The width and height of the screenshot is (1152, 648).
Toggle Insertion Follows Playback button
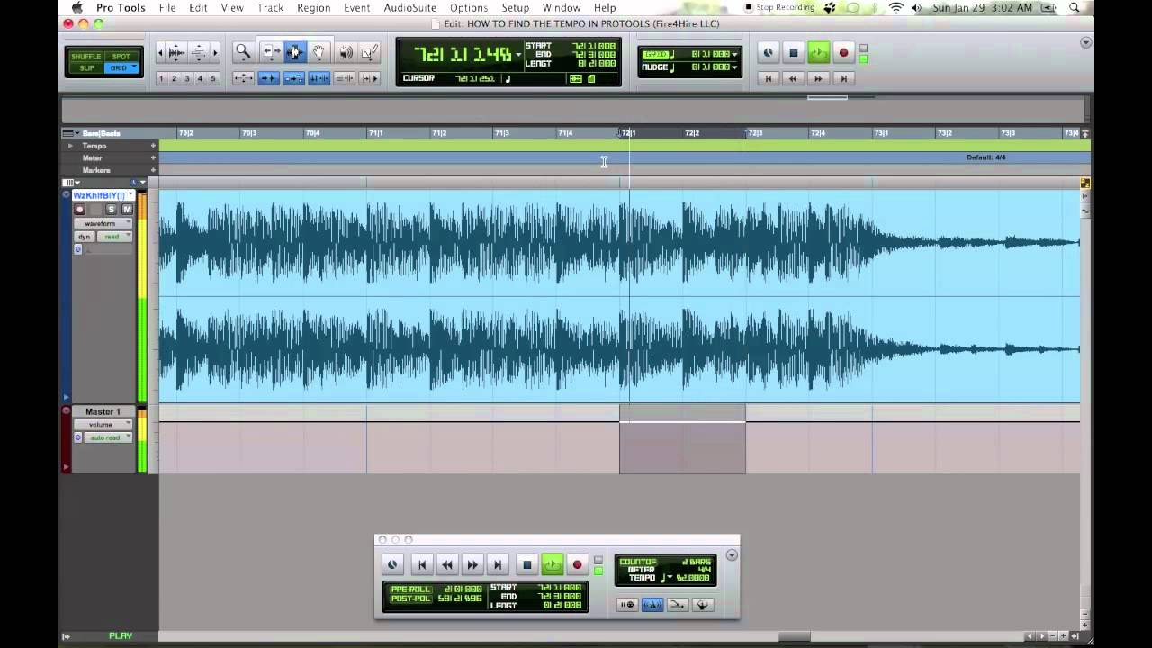click(370, 78)
